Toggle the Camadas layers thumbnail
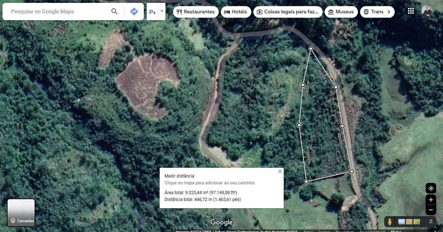Image resolution: width=443 pixels, height=232 pixels. coord(21,213)
